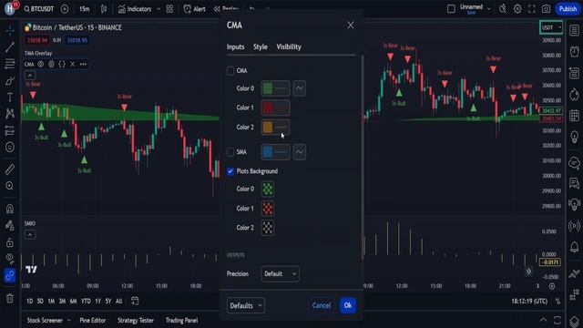This screenshot has height=328, width=583.
Task: Open CMA Color 1 red line swatch
Action: point(275,108)
